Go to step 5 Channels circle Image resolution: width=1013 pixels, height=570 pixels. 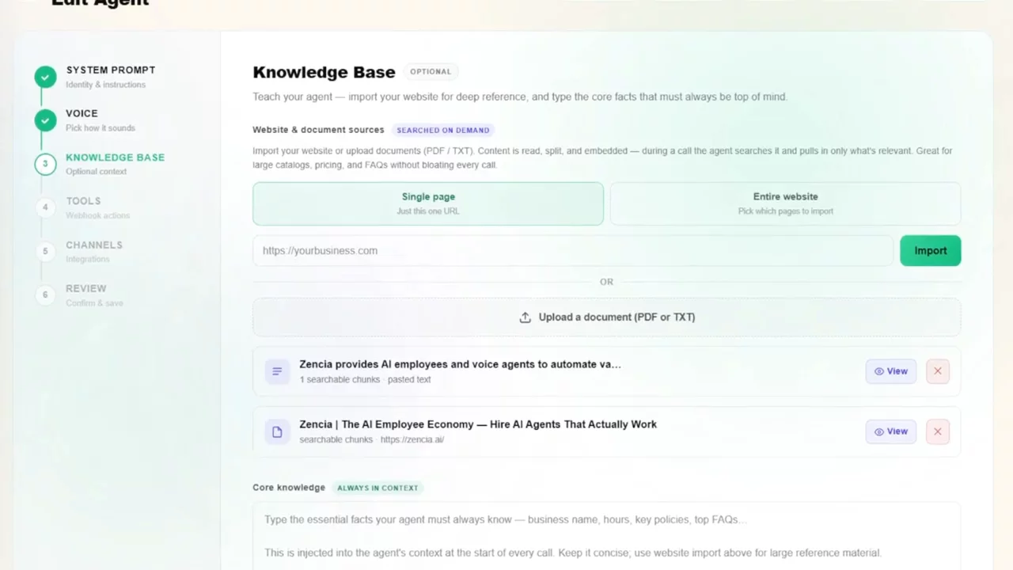[x=45, y=251]
